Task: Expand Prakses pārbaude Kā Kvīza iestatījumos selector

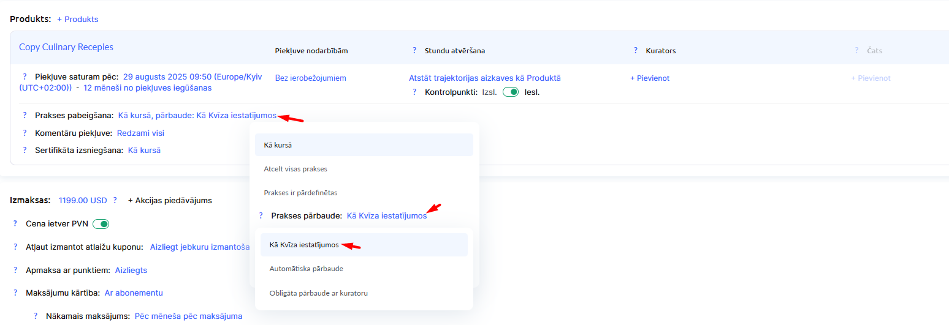Action: 386,216
